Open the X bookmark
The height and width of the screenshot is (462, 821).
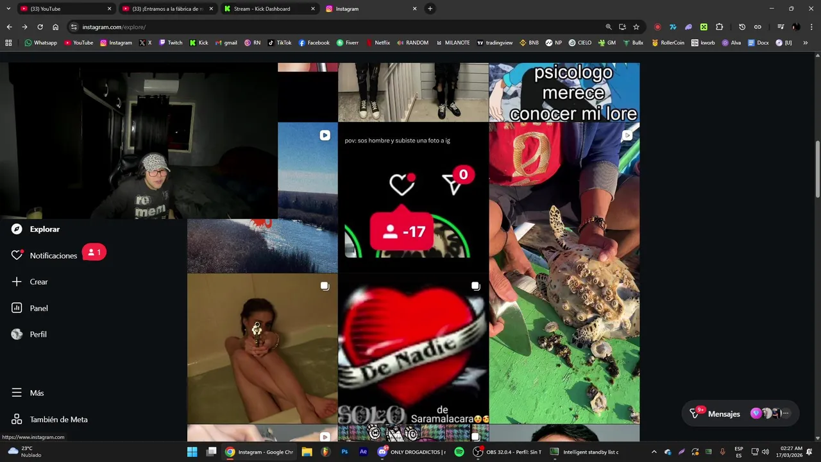[x=145, y=43]
